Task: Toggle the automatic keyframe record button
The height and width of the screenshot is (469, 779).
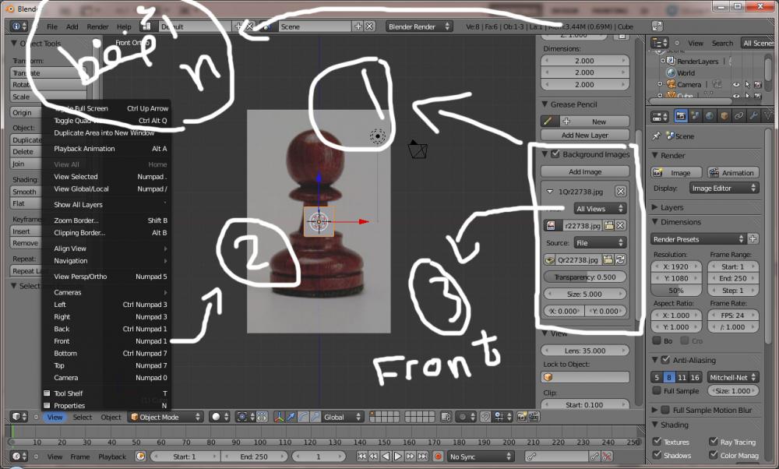Action: click(438, 456)
